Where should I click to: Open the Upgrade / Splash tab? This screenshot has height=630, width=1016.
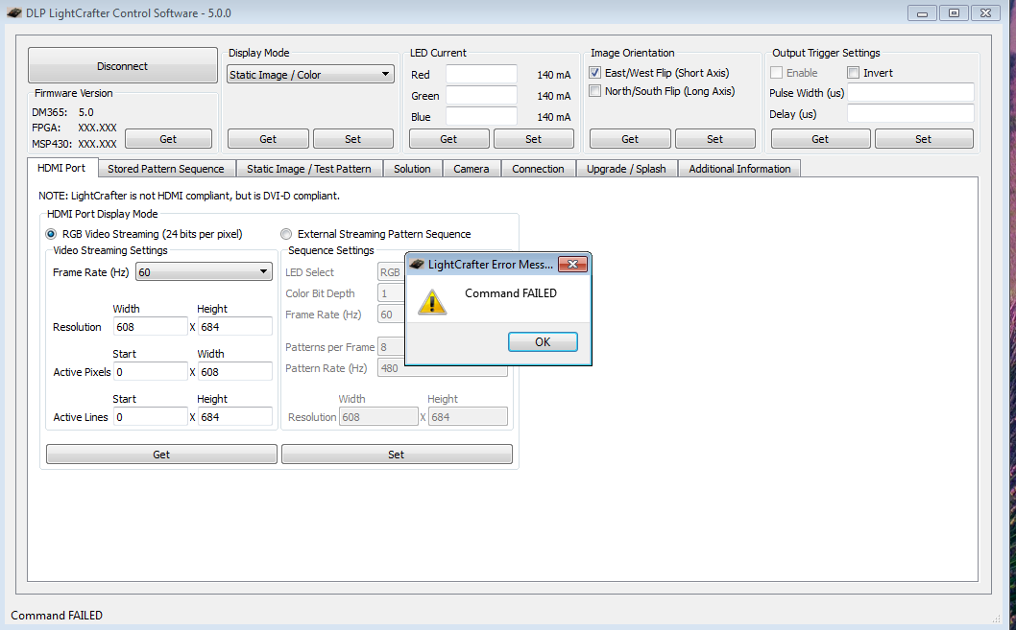626,168
